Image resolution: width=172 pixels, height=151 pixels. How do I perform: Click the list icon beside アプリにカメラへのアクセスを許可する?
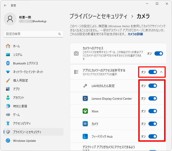pos(76,72)
